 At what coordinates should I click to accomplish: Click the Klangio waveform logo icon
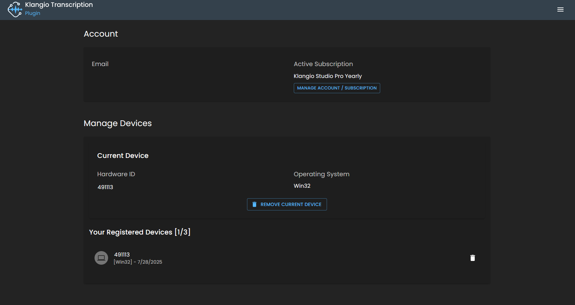point(15,9)
